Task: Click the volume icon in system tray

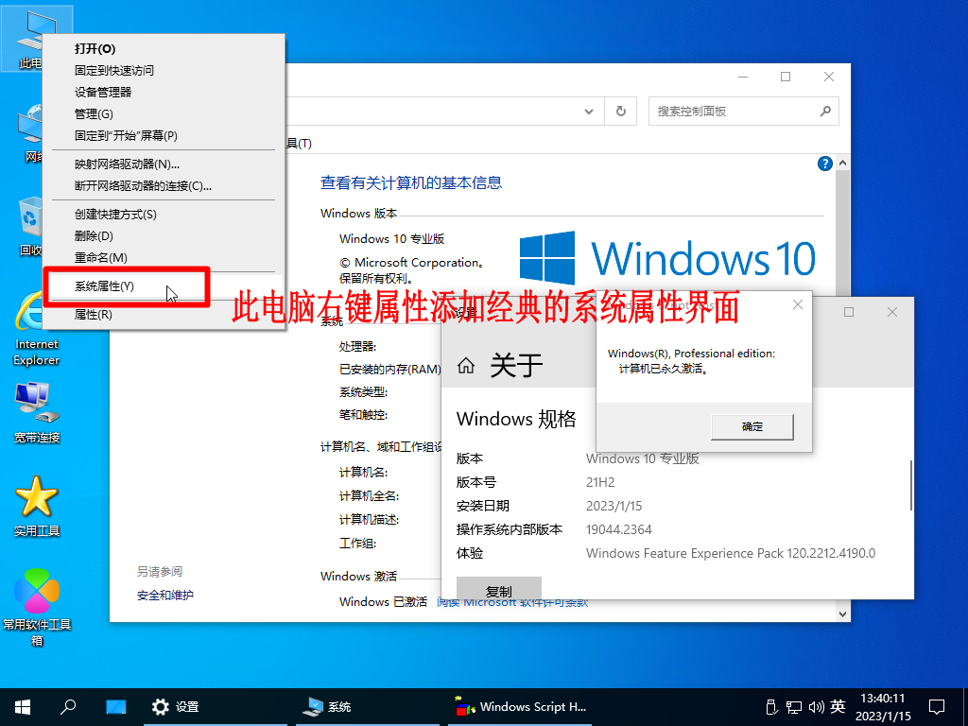Action: 816,707
